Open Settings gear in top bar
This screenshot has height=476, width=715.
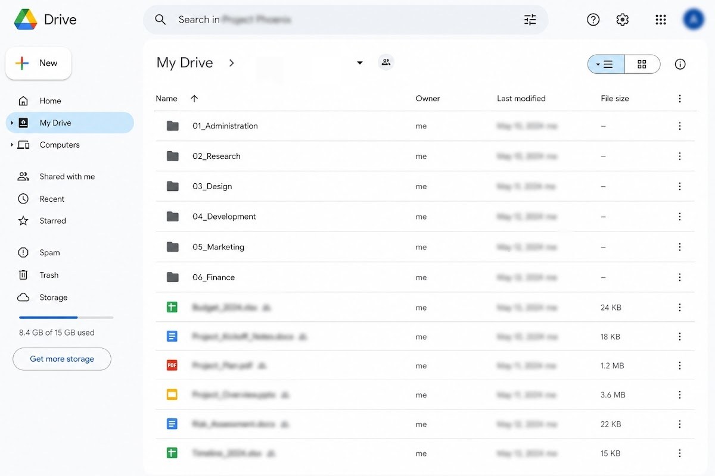[623, 20]
